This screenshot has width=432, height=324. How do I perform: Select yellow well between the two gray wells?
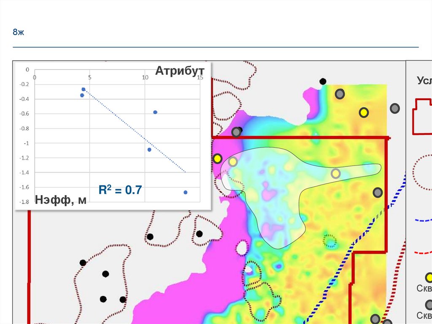364,113
